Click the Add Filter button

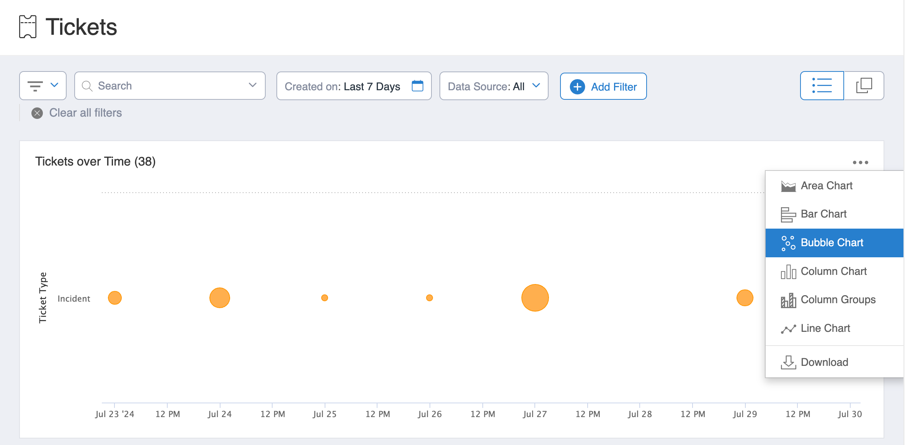coord(603,86)
